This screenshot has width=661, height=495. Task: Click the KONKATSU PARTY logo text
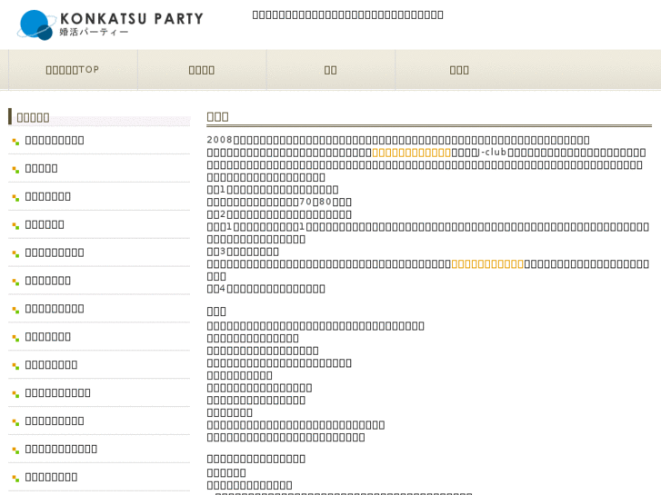[131, 18]
